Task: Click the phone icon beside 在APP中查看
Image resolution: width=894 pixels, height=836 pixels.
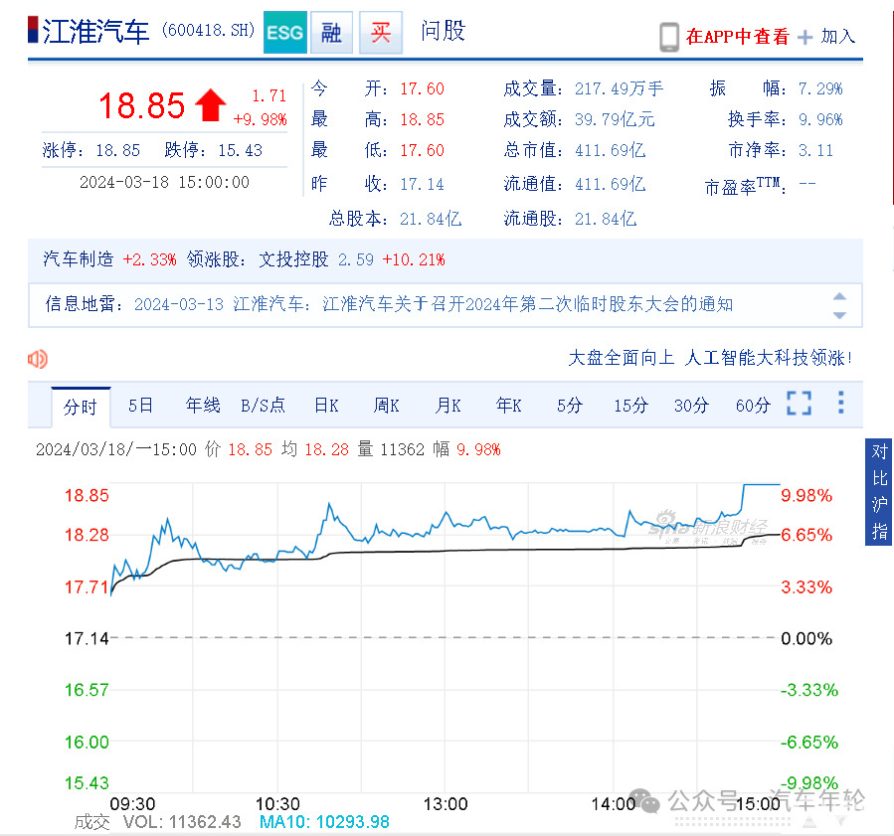Action: (x=669, y=37)
